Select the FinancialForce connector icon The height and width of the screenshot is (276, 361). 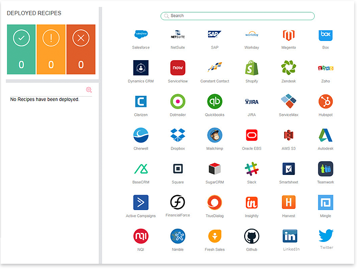178,202
